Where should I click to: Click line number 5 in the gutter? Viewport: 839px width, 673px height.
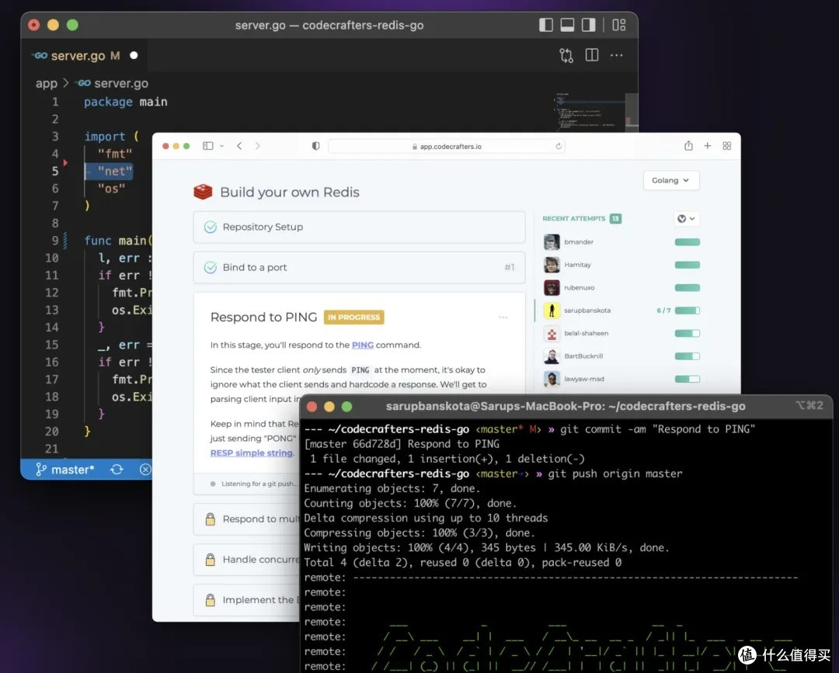click(54, 171)
